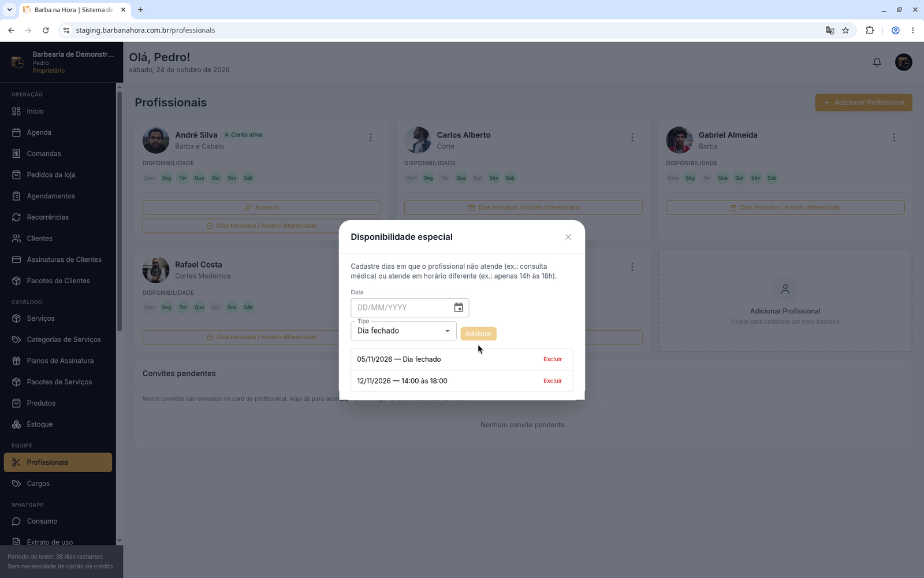Click the sidebar vertical scrollbar

[120, 211]
